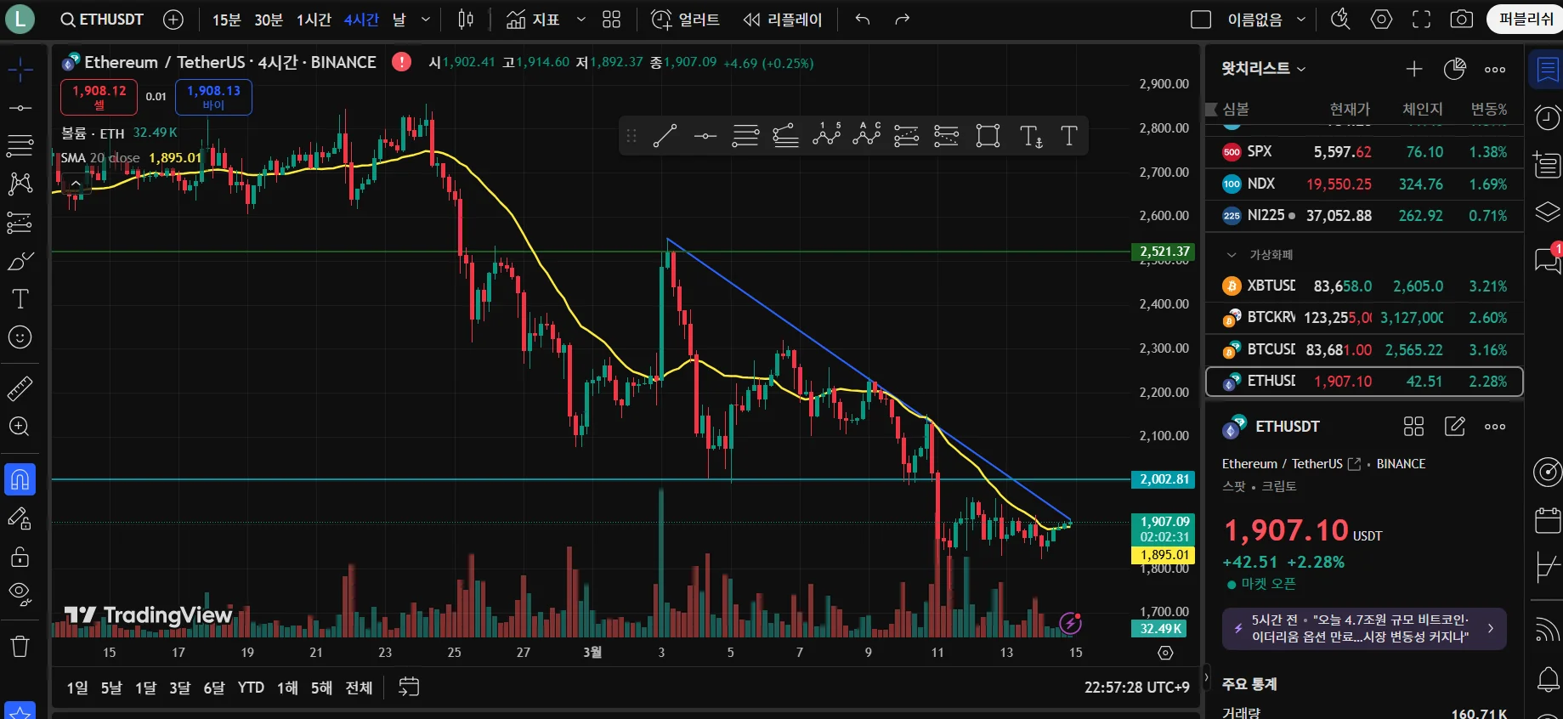Toggle fullscreen mode
Screen dimensions: 1563x719
(x=1421, y=20)
